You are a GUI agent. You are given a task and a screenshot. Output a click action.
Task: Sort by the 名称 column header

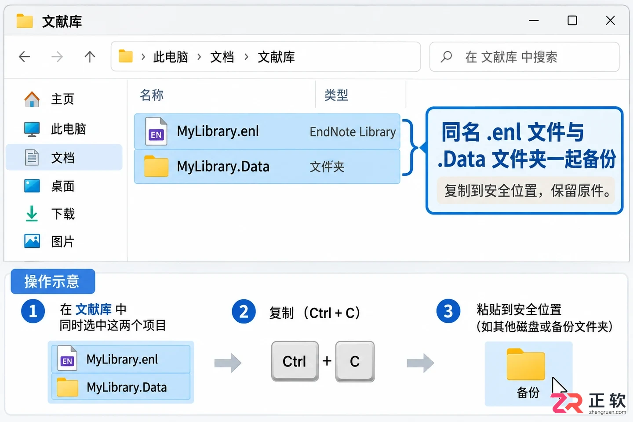[x=152, y=95]
